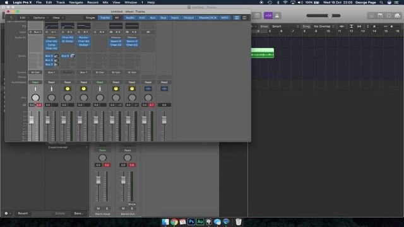The image size is (404, 227).
Task: Open the mixer View dropdown menu
Action: [57, 18]
